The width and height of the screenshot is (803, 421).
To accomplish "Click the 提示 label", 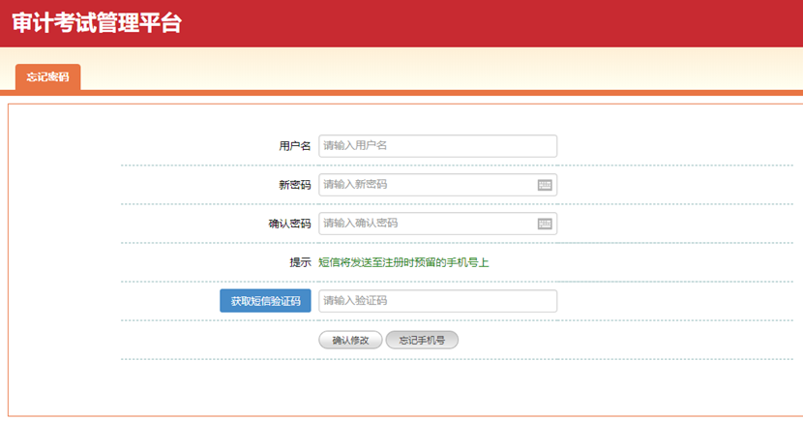I will [x=300, y=262].
